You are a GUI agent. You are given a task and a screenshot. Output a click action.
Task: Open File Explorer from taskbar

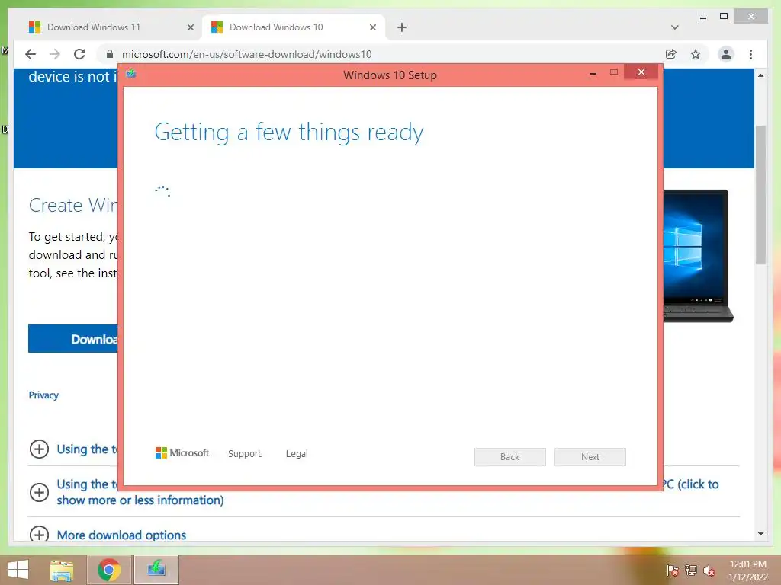click(x=62, y=570)
